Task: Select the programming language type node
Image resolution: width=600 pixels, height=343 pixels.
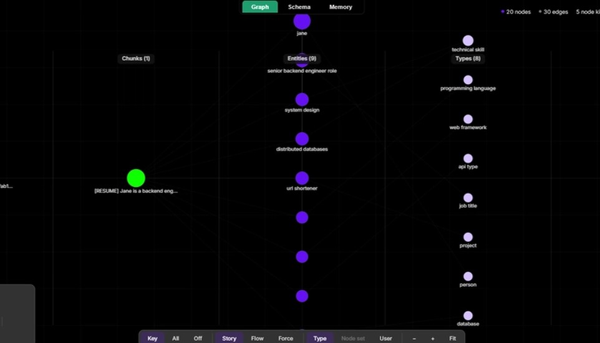Action: 468,80
